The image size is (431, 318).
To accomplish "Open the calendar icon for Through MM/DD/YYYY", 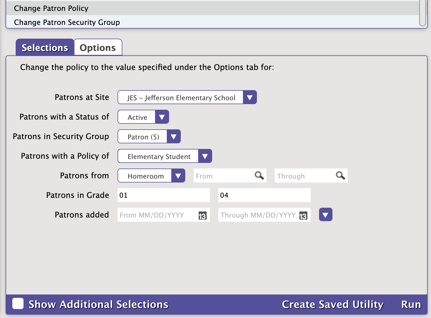I will pos(303,216).
